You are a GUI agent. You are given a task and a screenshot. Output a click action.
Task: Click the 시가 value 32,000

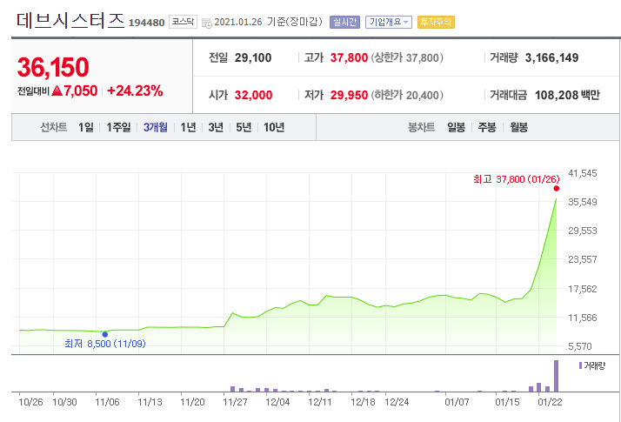point(253,95)
